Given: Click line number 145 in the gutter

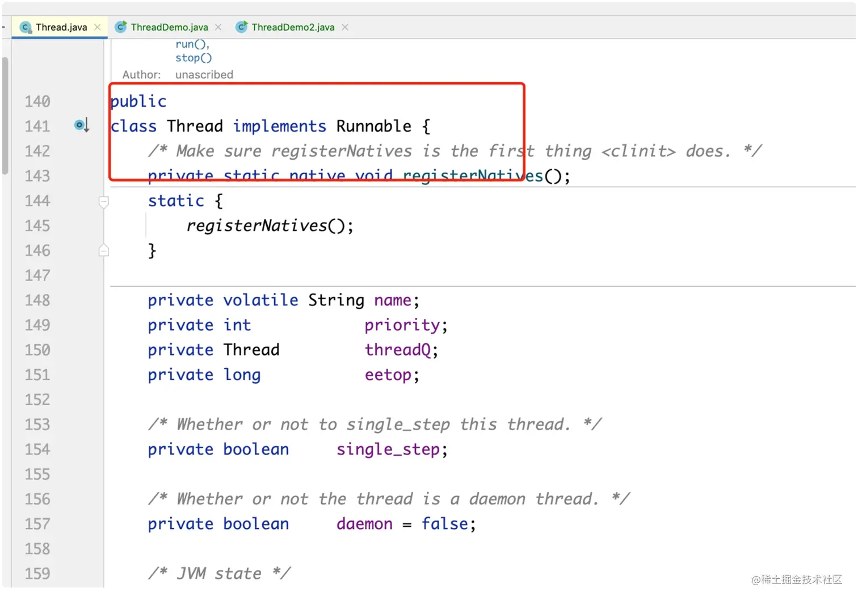Looking at the screenshot, I should click(37, 226).
